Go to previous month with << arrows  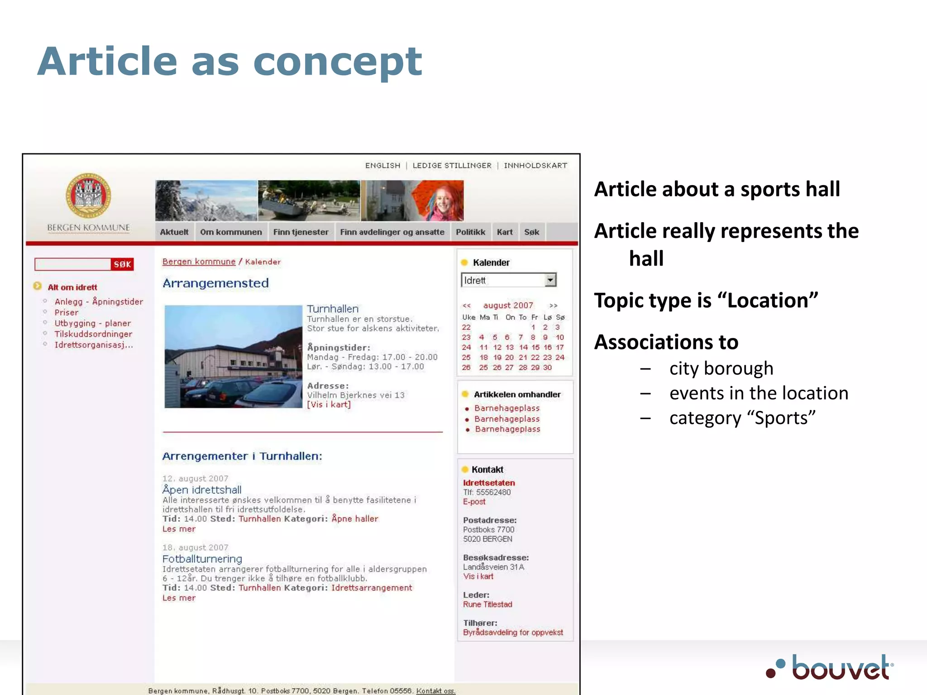pyautogui.click(x=467, y=305)
